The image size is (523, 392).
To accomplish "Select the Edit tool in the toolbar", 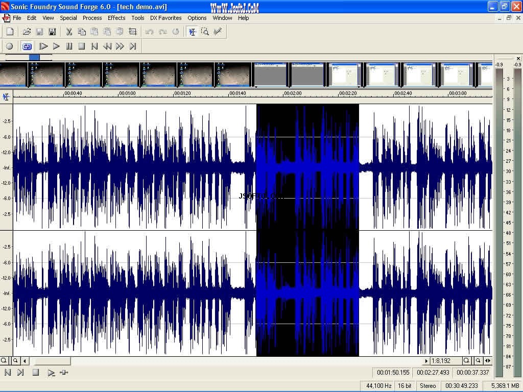I will point(193,32).
